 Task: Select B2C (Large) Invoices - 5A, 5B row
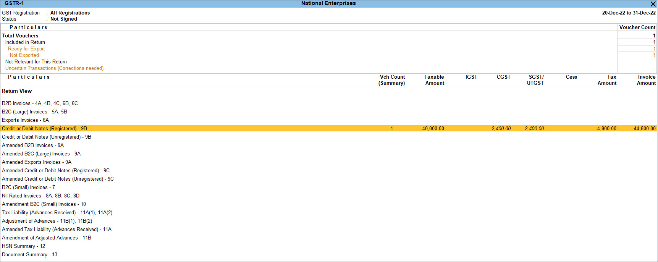pyautogui.click(x=34, y=112)
